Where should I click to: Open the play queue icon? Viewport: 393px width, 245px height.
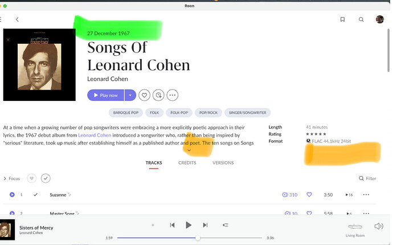tap(226, 225)
